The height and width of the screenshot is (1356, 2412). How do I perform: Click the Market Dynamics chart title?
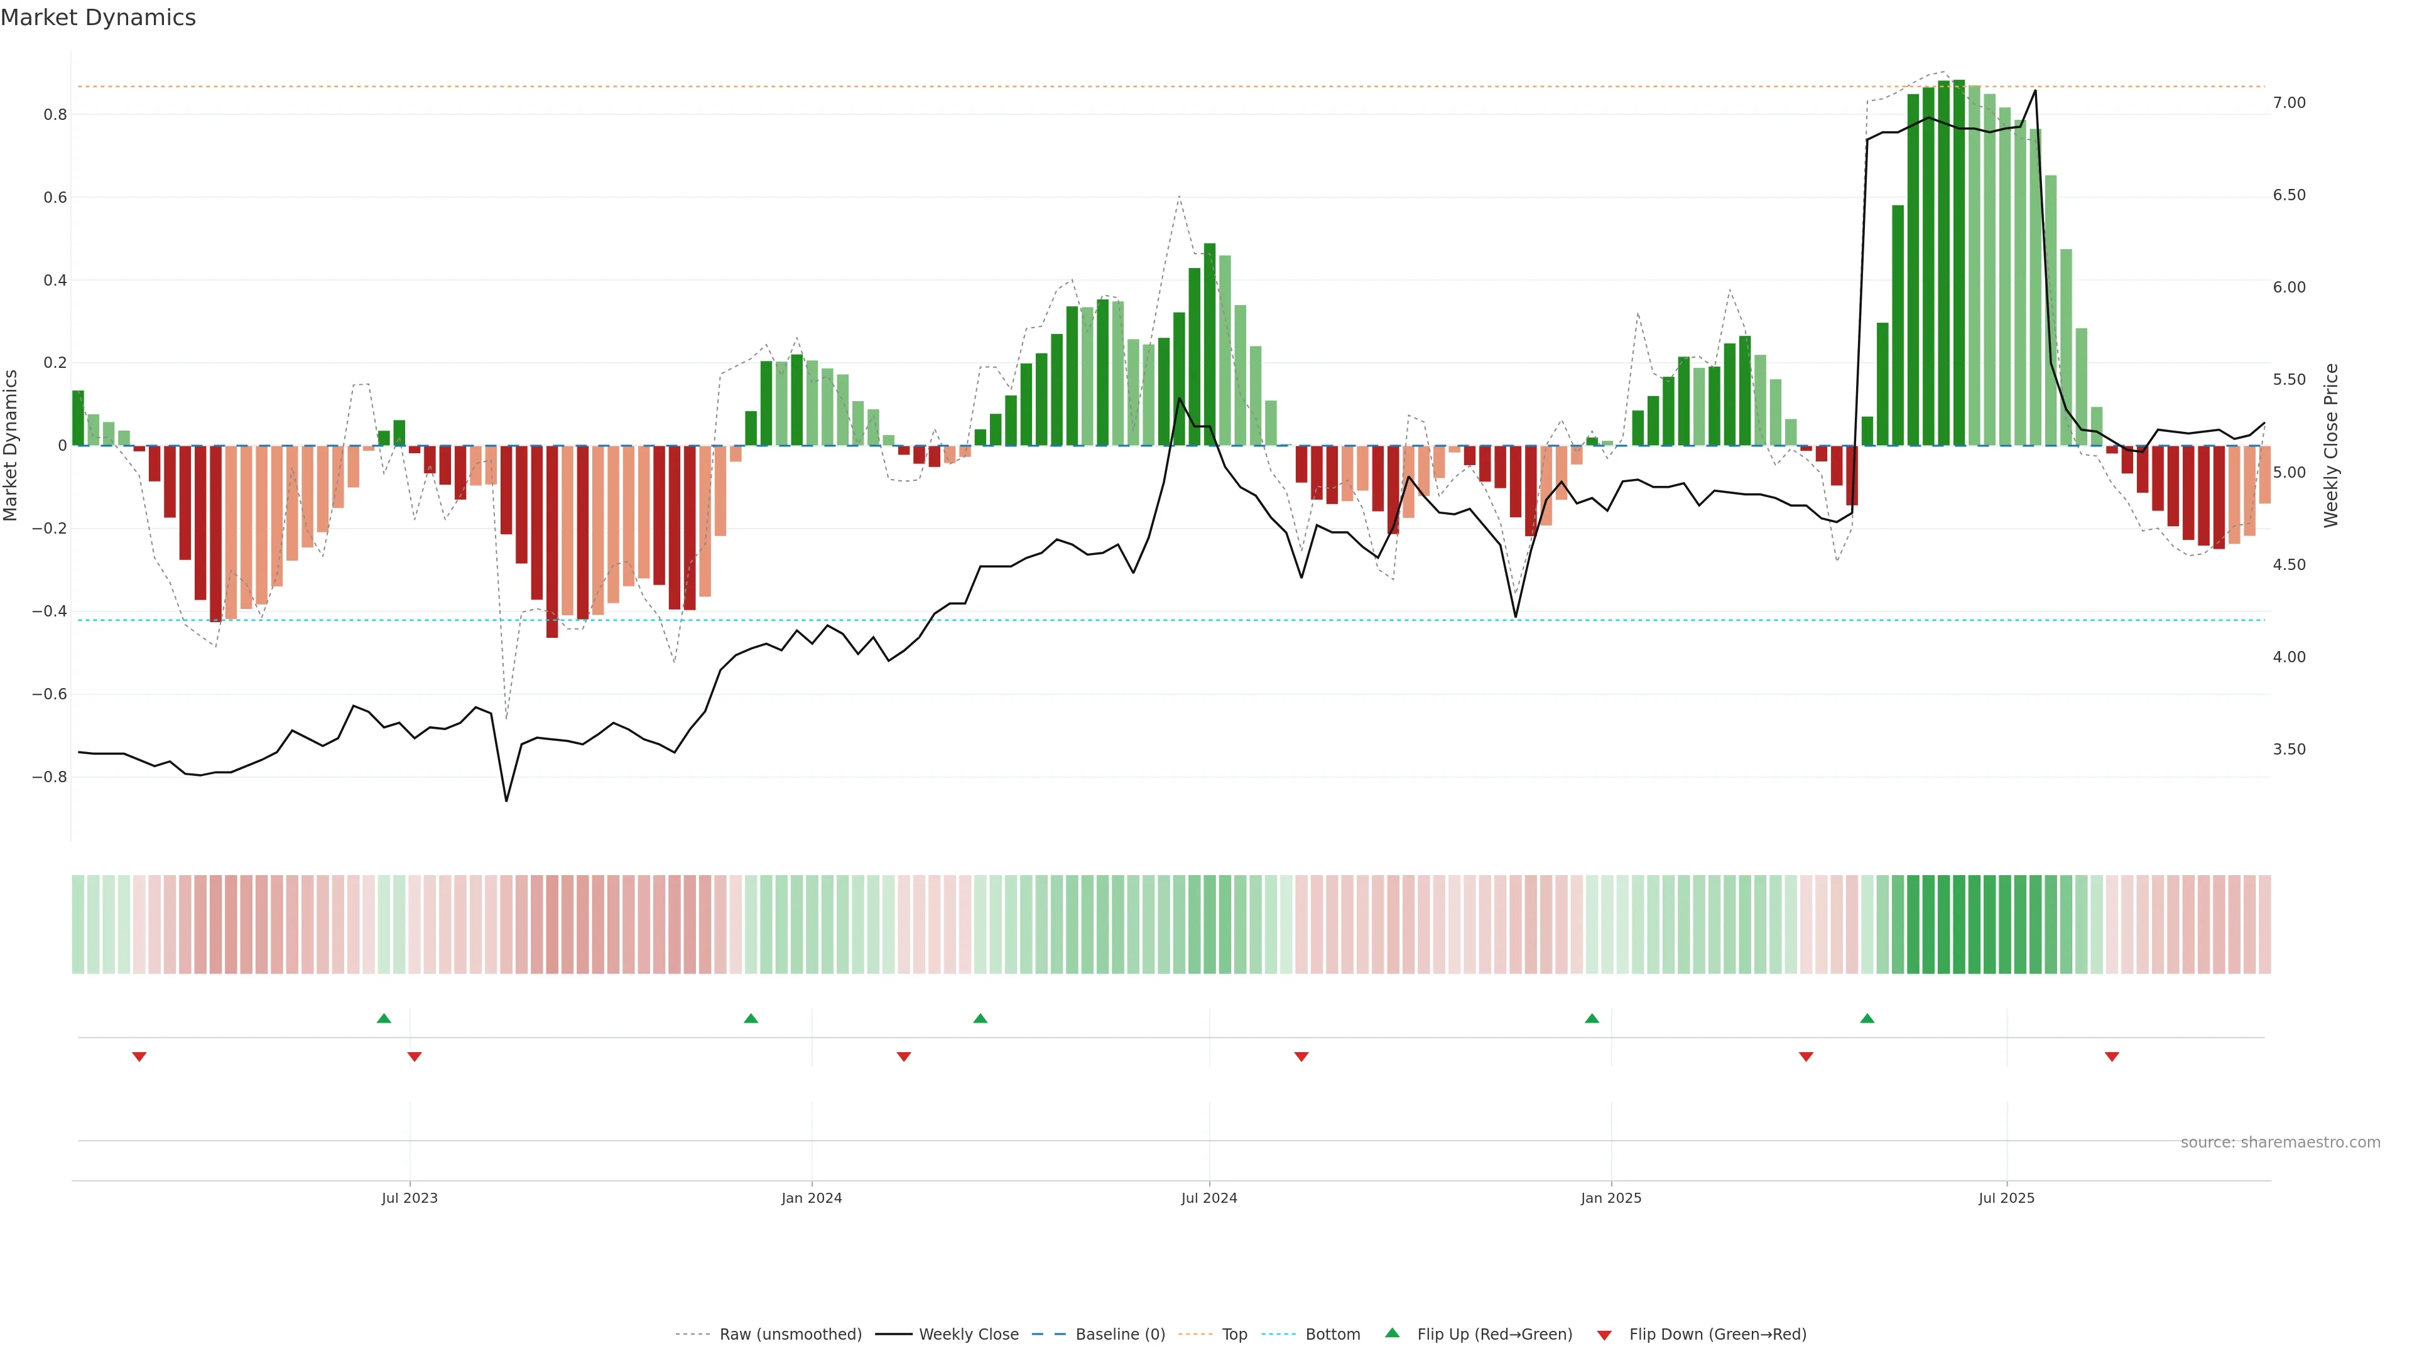point(99,18)
